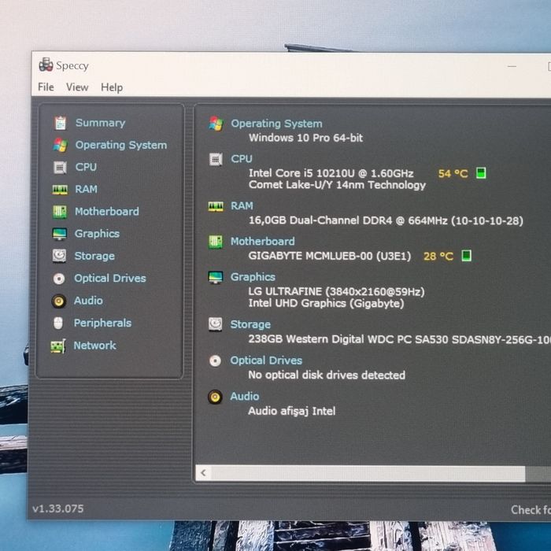This screenshot has width=551, height=551.
Task: Select Storage in the sidebar
Action: [x=94, y=256]
